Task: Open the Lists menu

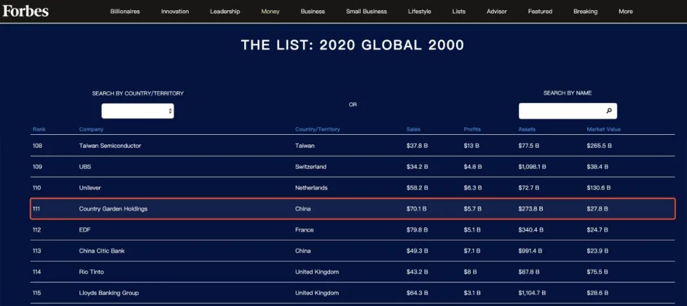Action: 459,11
